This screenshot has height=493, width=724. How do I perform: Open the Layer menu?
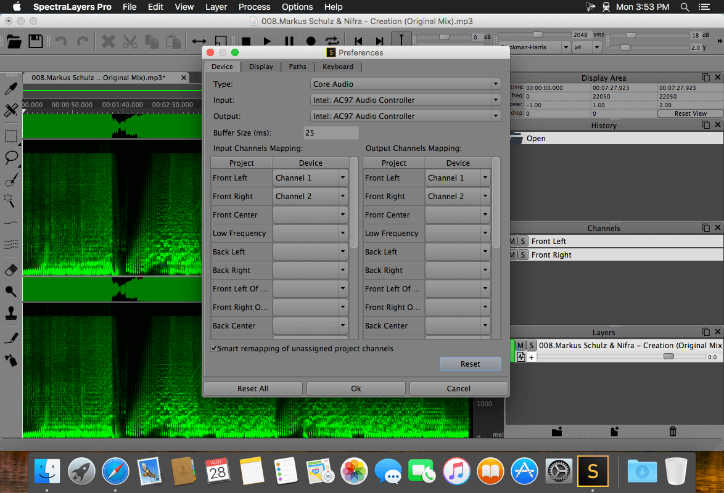(x=216, y=7)
